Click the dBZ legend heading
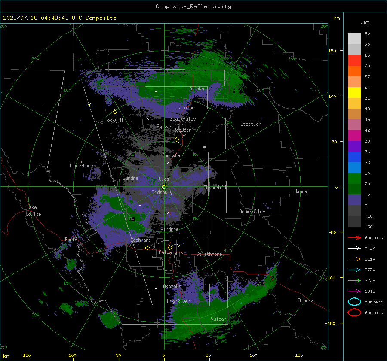Viewport: 387px width, 361px height. (365, 23)
